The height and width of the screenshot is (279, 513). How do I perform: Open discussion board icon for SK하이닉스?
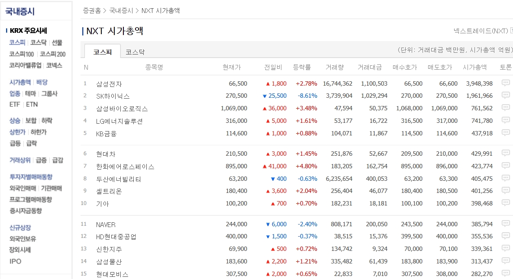click(506, 96)
